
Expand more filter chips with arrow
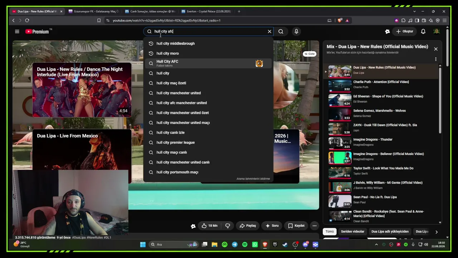(437, 232)
